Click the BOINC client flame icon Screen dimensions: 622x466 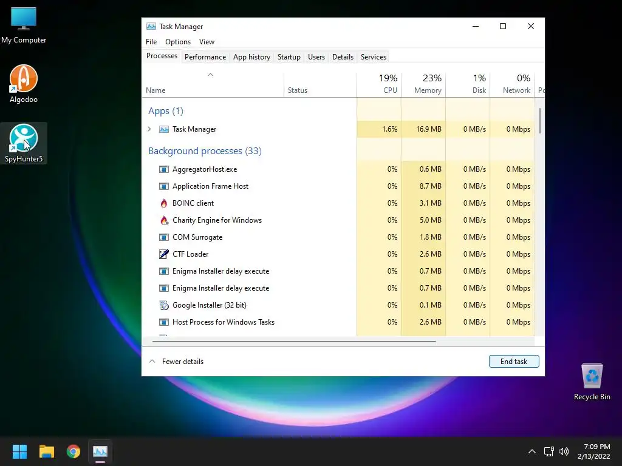[x=164, y=203]
